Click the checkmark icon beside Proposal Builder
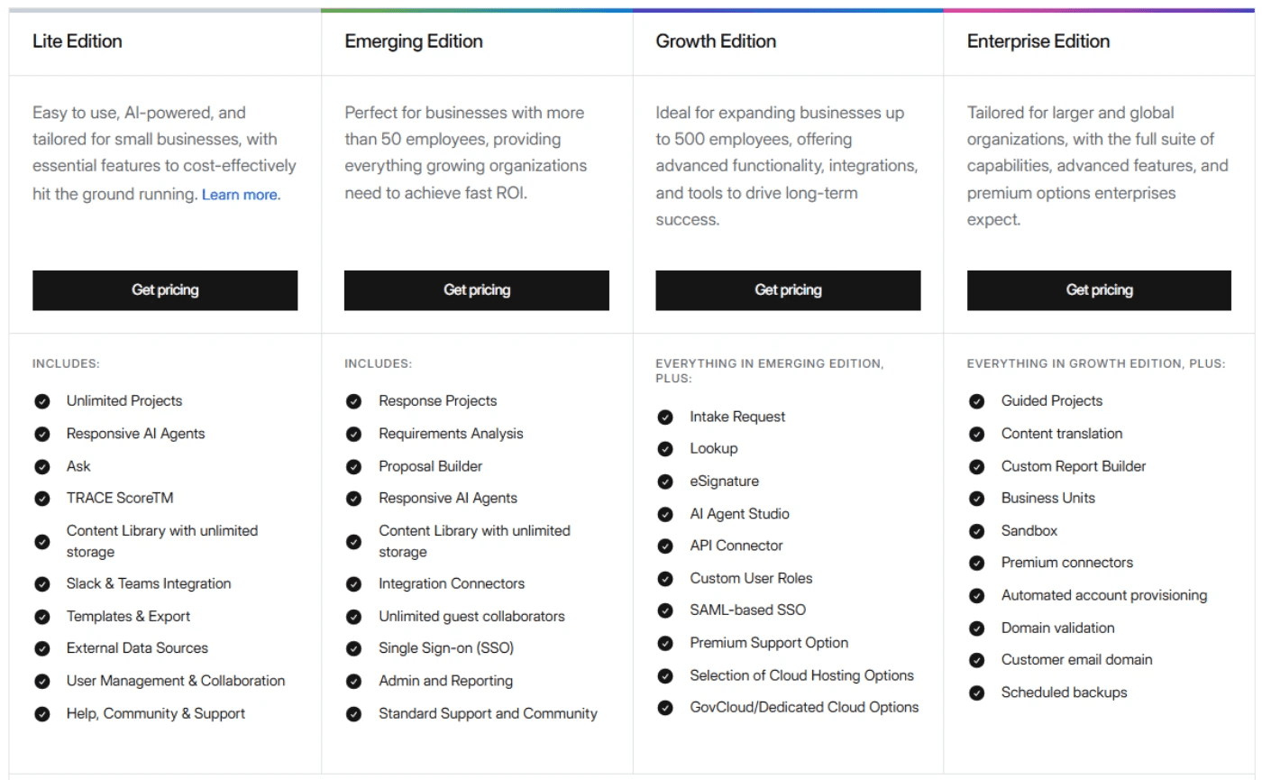This screenshot has height=780, width=1262. coord(353,466)
